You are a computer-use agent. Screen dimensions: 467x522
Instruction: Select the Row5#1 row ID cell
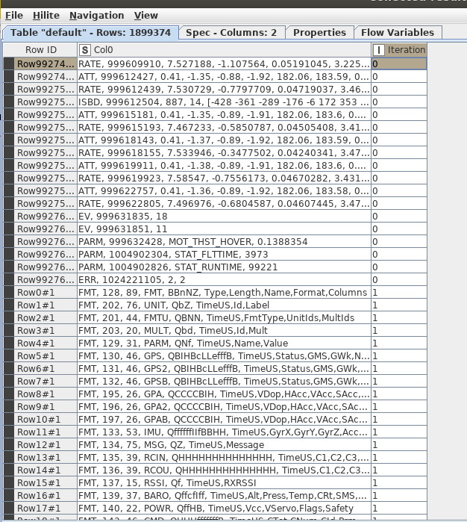(x=46, y=356)
